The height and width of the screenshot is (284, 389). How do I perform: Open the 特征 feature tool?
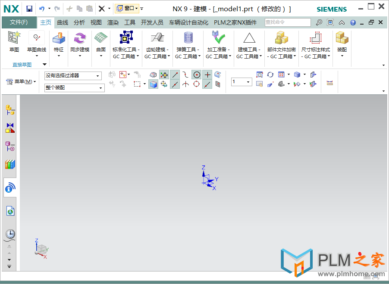[59, 44]
